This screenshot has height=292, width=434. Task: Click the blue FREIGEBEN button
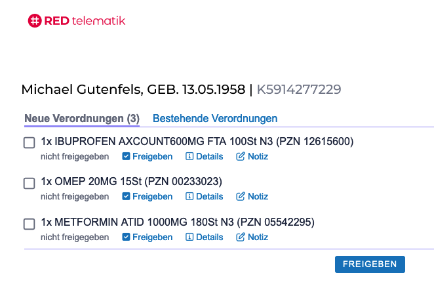370,264
